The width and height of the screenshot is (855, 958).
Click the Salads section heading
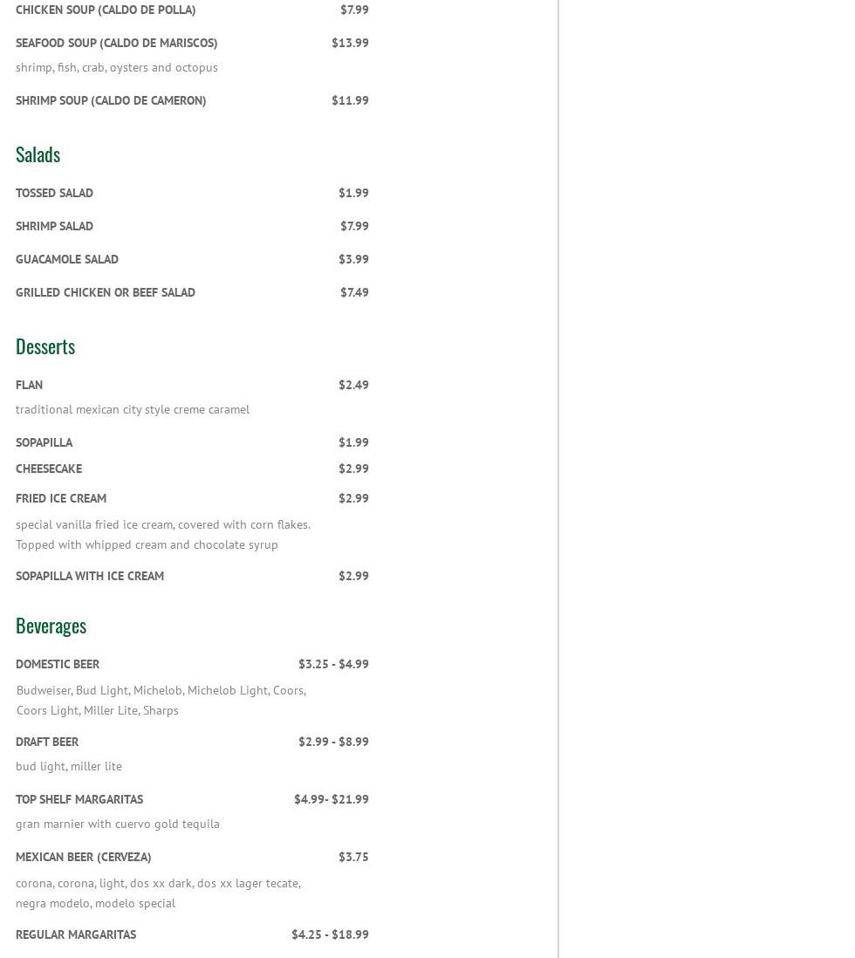(38, 154)
